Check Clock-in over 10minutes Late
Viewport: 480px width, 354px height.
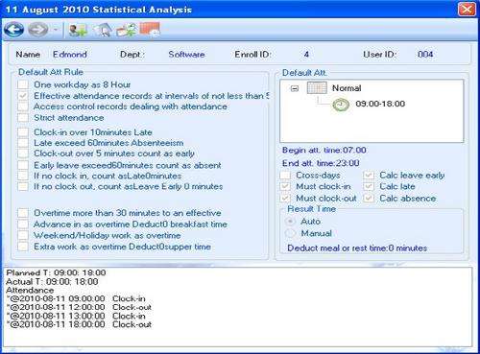(23, 132)
